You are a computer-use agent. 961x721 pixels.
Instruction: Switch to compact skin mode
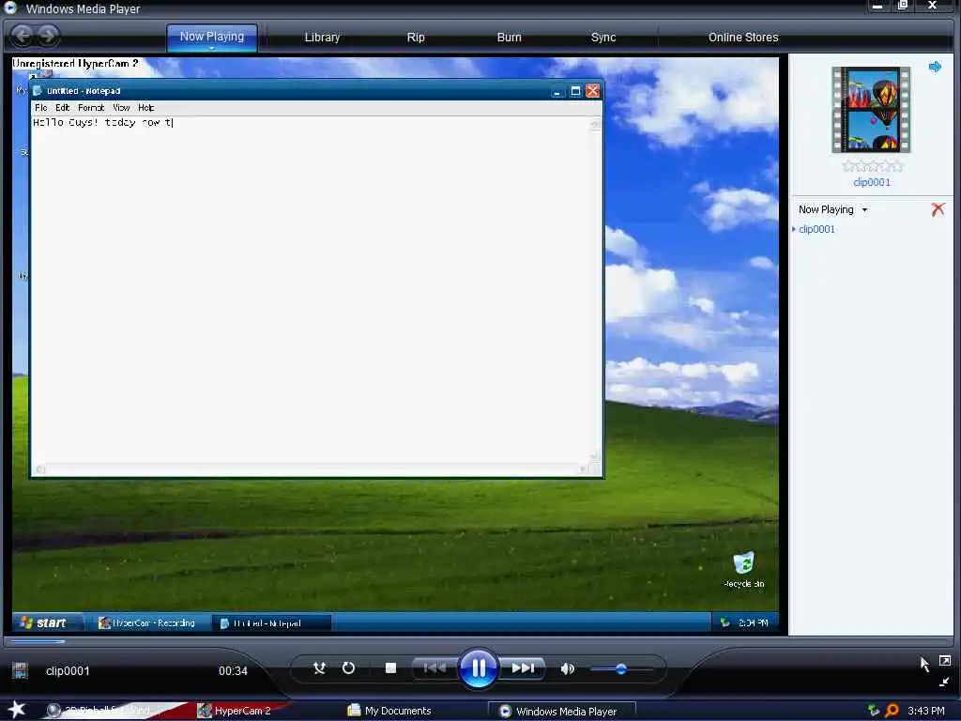(x=944, y=682)
